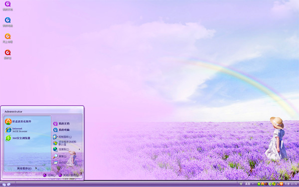Open 我的电脑 in start menu
Screen dimensions: 299x187
tap(61, 130)
